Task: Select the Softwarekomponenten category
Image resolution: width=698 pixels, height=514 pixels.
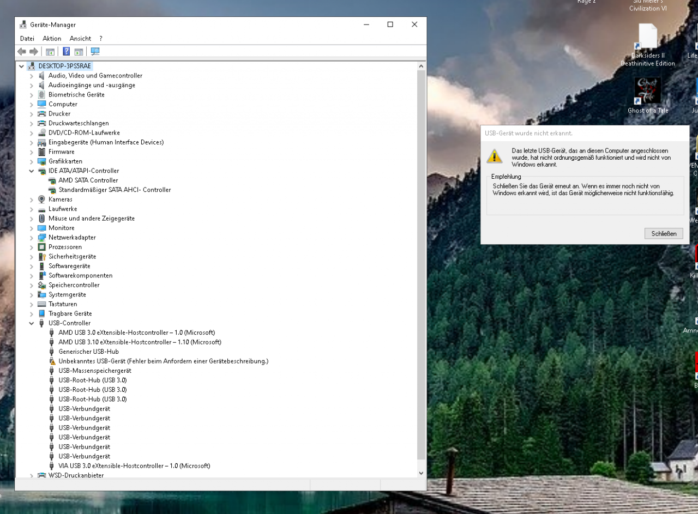Action: tap(81, 276)
